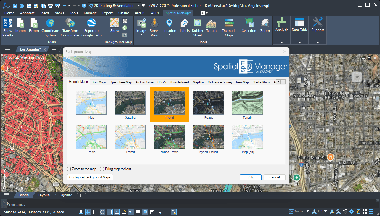380x216 pixels.
Task: Open the Inches units dropdown
Action: [308, 211]
